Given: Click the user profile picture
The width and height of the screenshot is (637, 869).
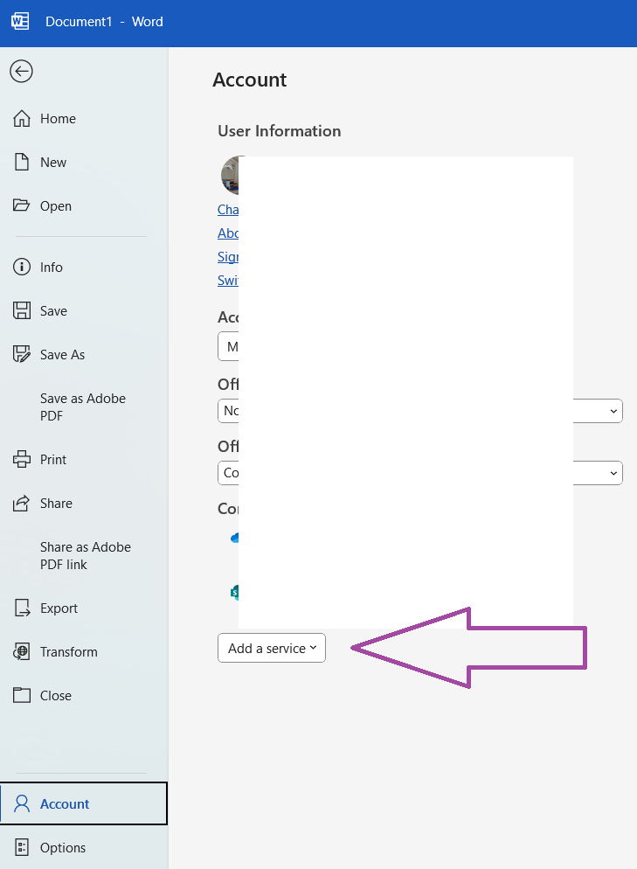Looking at the screenshot, I should click(230, 175).
